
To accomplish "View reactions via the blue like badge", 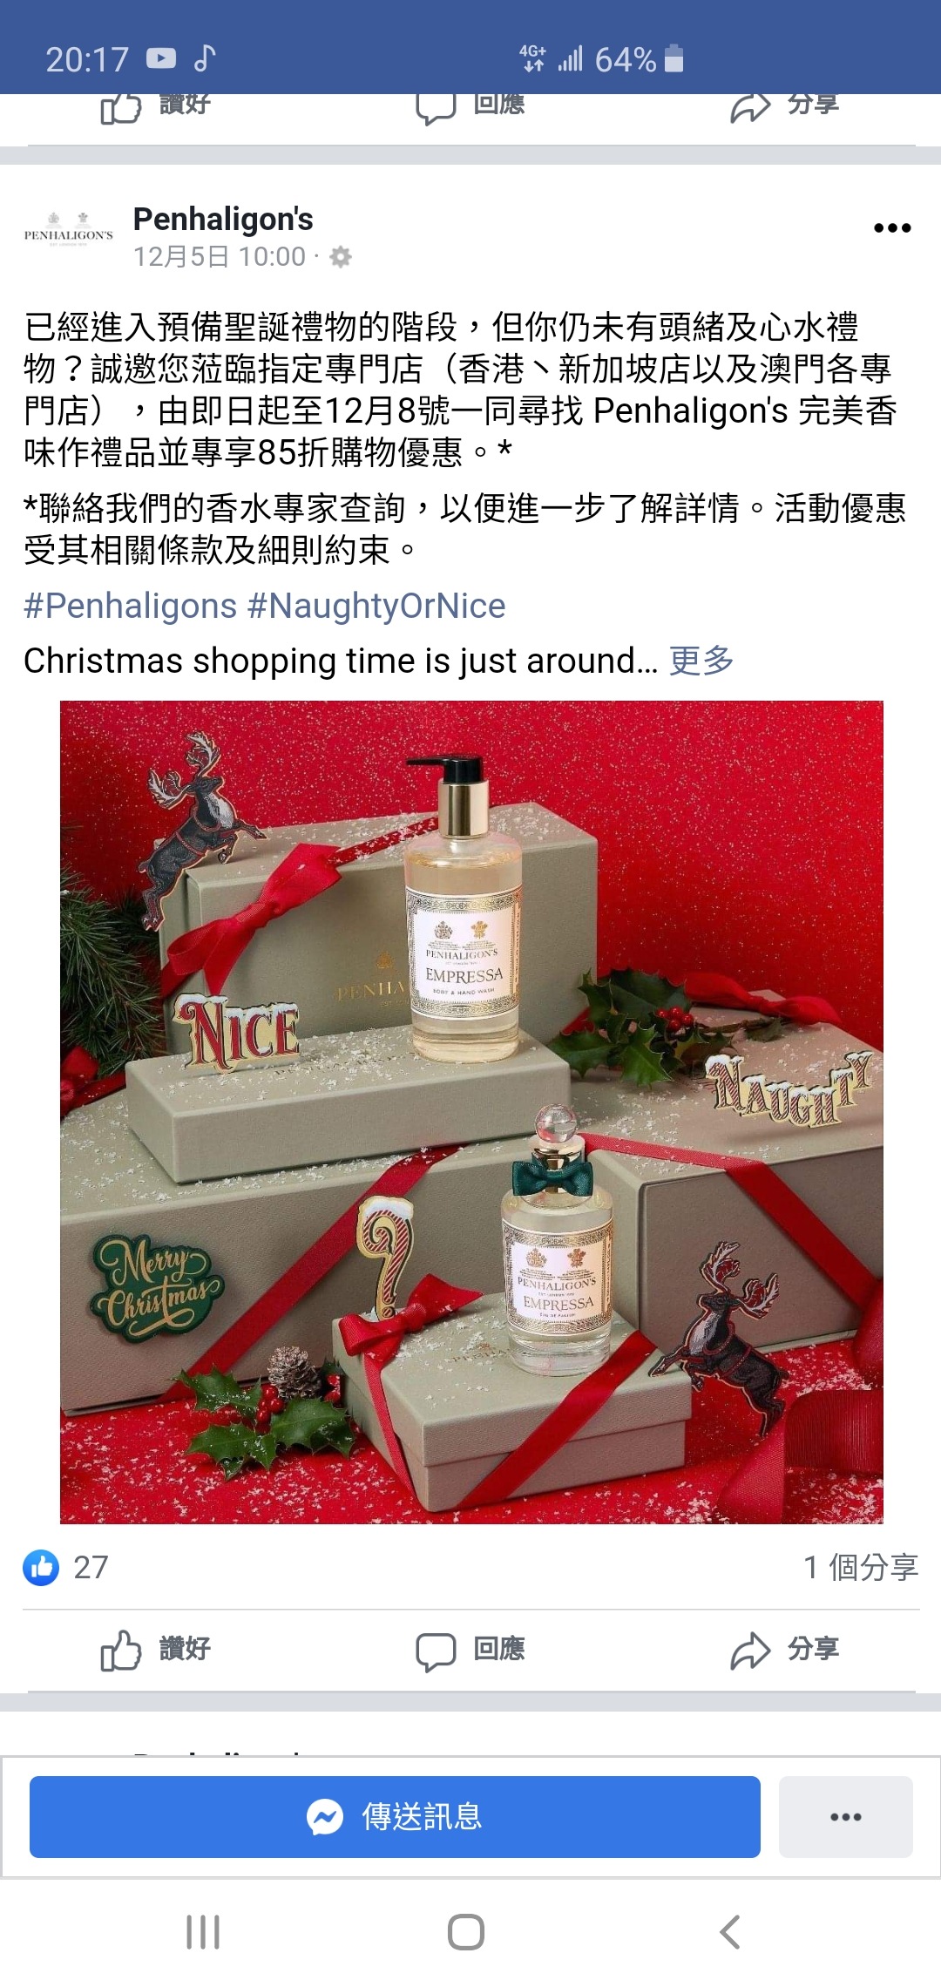I will tap(41, 1567).
